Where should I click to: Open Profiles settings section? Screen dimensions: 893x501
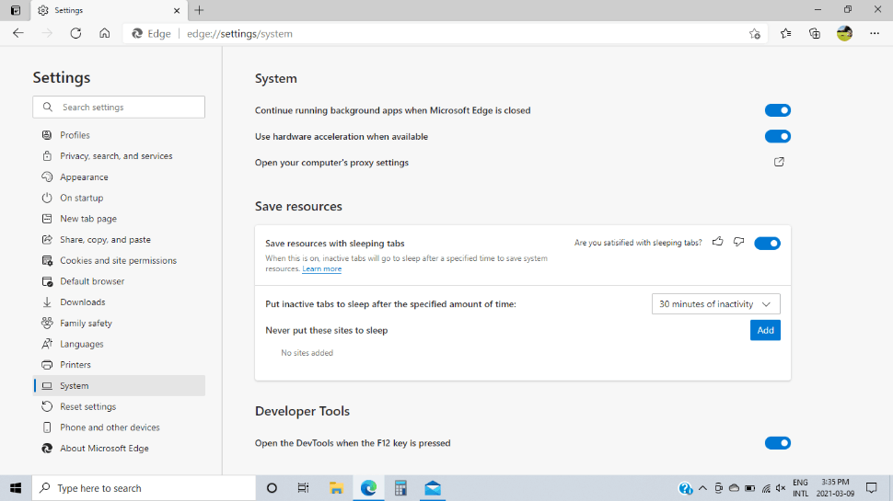coord(119,135)
